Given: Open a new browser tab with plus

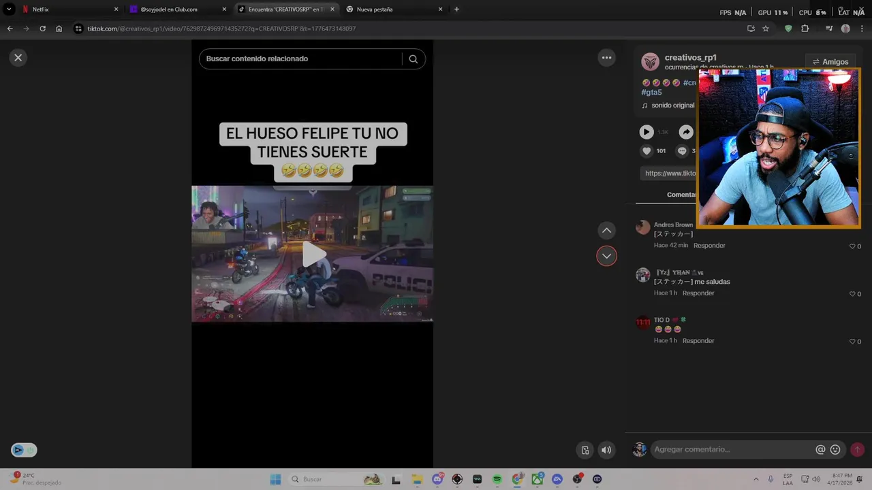Looking at the screenshot, I should 456,10.
